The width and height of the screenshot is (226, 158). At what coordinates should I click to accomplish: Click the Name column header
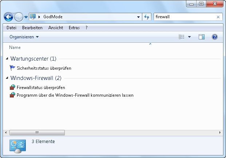(15, 47)
